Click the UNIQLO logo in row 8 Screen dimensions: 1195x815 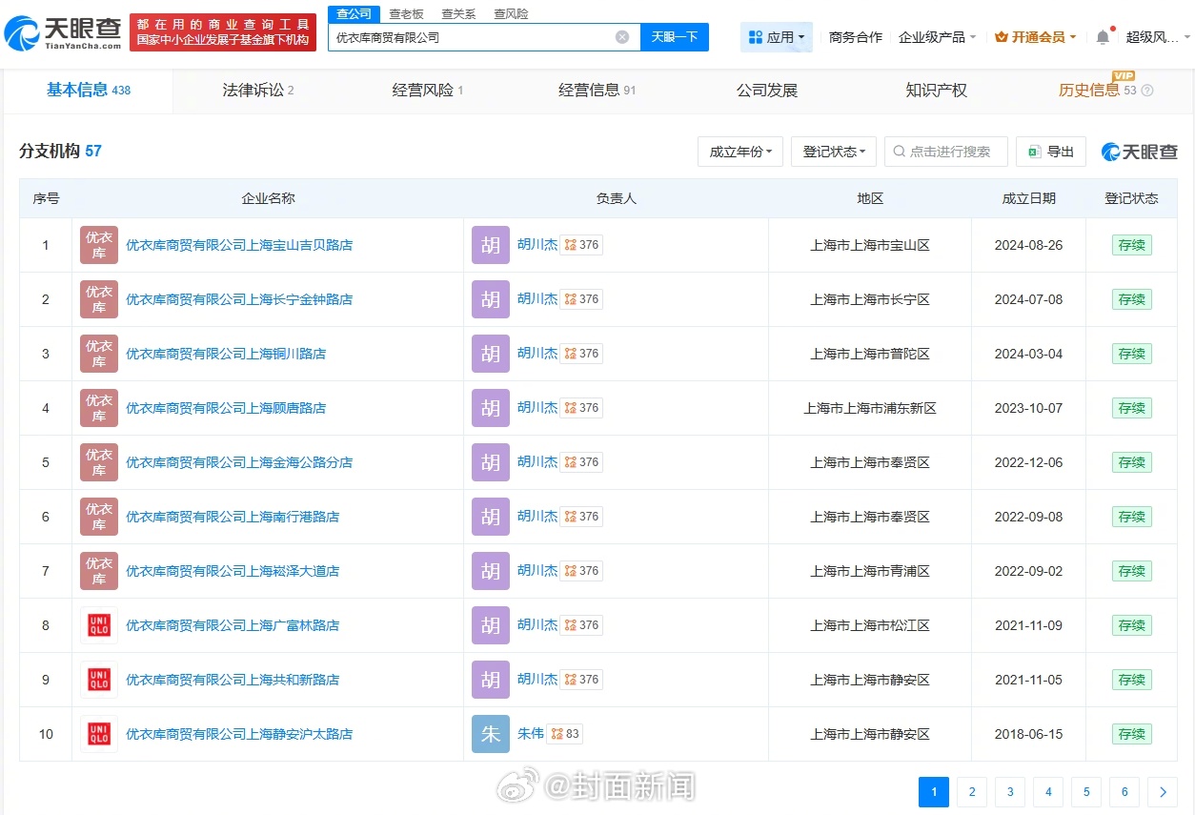click(99, 625)
